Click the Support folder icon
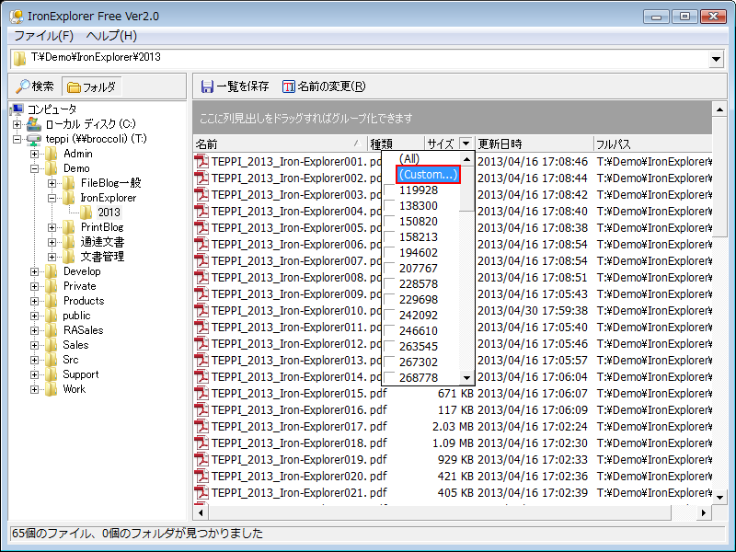This screenshot has width=736, height=552. [52, 374]
